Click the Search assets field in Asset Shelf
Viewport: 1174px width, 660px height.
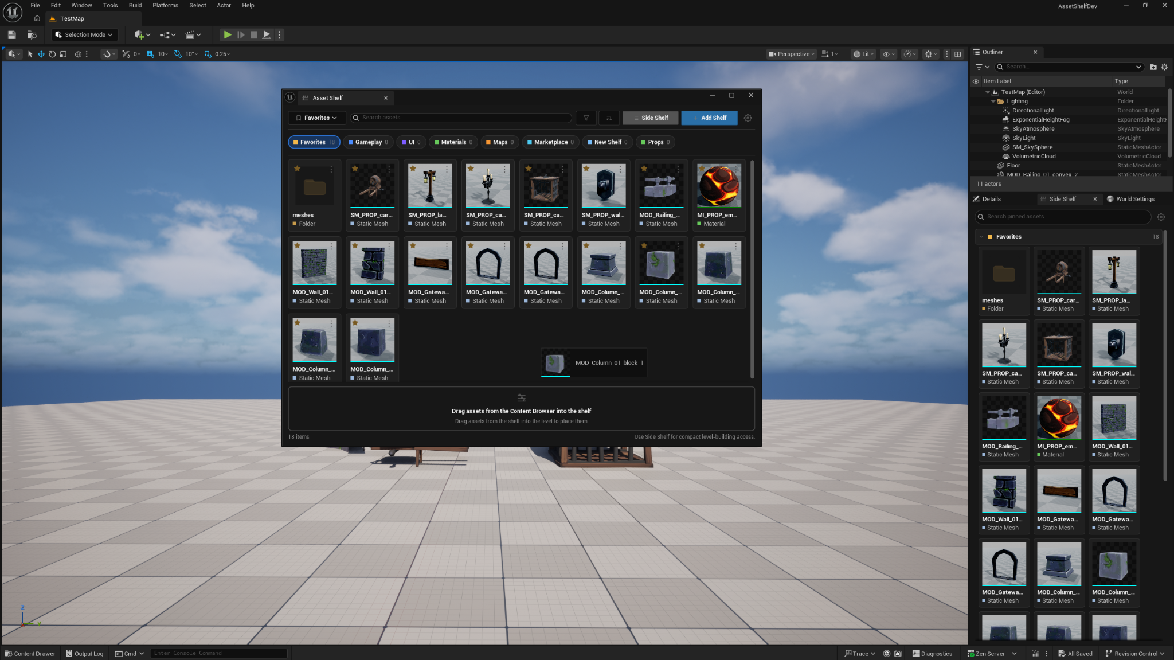coord(461,118)
